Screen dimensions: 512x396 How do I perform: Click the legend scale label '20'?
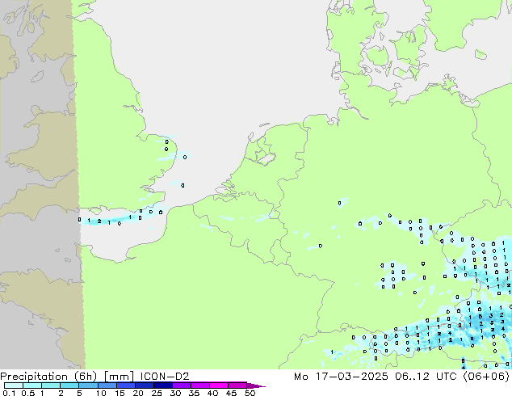click(x=138, y=393)
